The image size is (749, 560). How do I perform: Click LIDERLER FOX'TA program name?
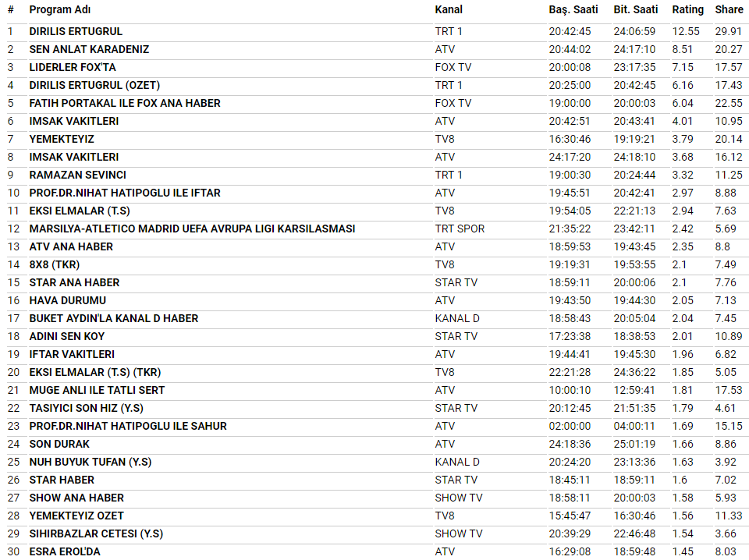(73, 67)
